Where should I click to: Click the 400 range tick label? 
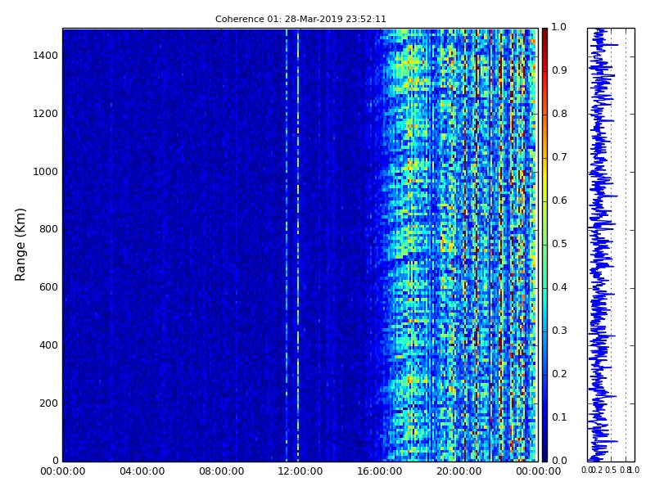(x=49, y=345)
